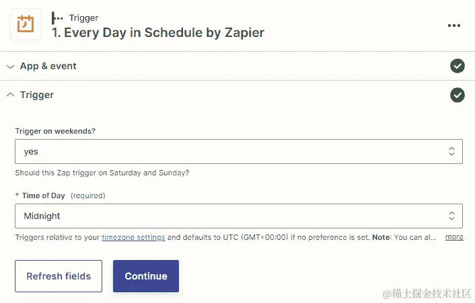Click the Trigger section header label
The height and width of the screenshot is (303, 475).
(x=37, y=95)
